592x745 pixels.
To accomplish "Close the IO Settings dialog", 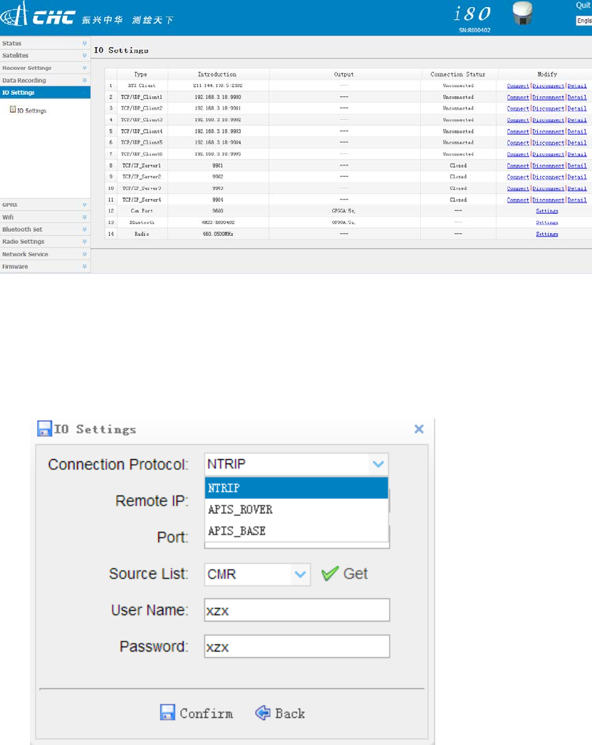I will tap(419, 429).
